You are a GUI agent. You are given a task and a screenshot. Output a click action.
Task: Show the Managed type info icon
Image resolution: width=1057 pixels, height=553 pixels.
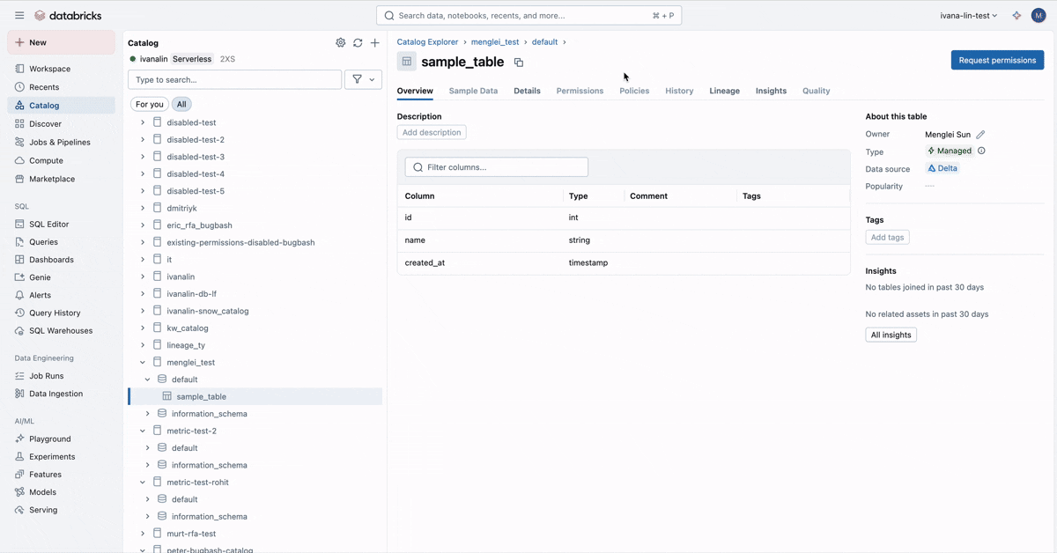pos(981,151)
